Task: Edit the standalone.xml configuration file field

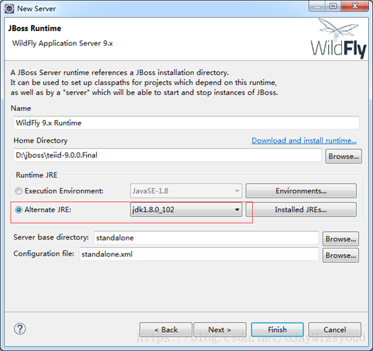Action: (x=199, y=254)
